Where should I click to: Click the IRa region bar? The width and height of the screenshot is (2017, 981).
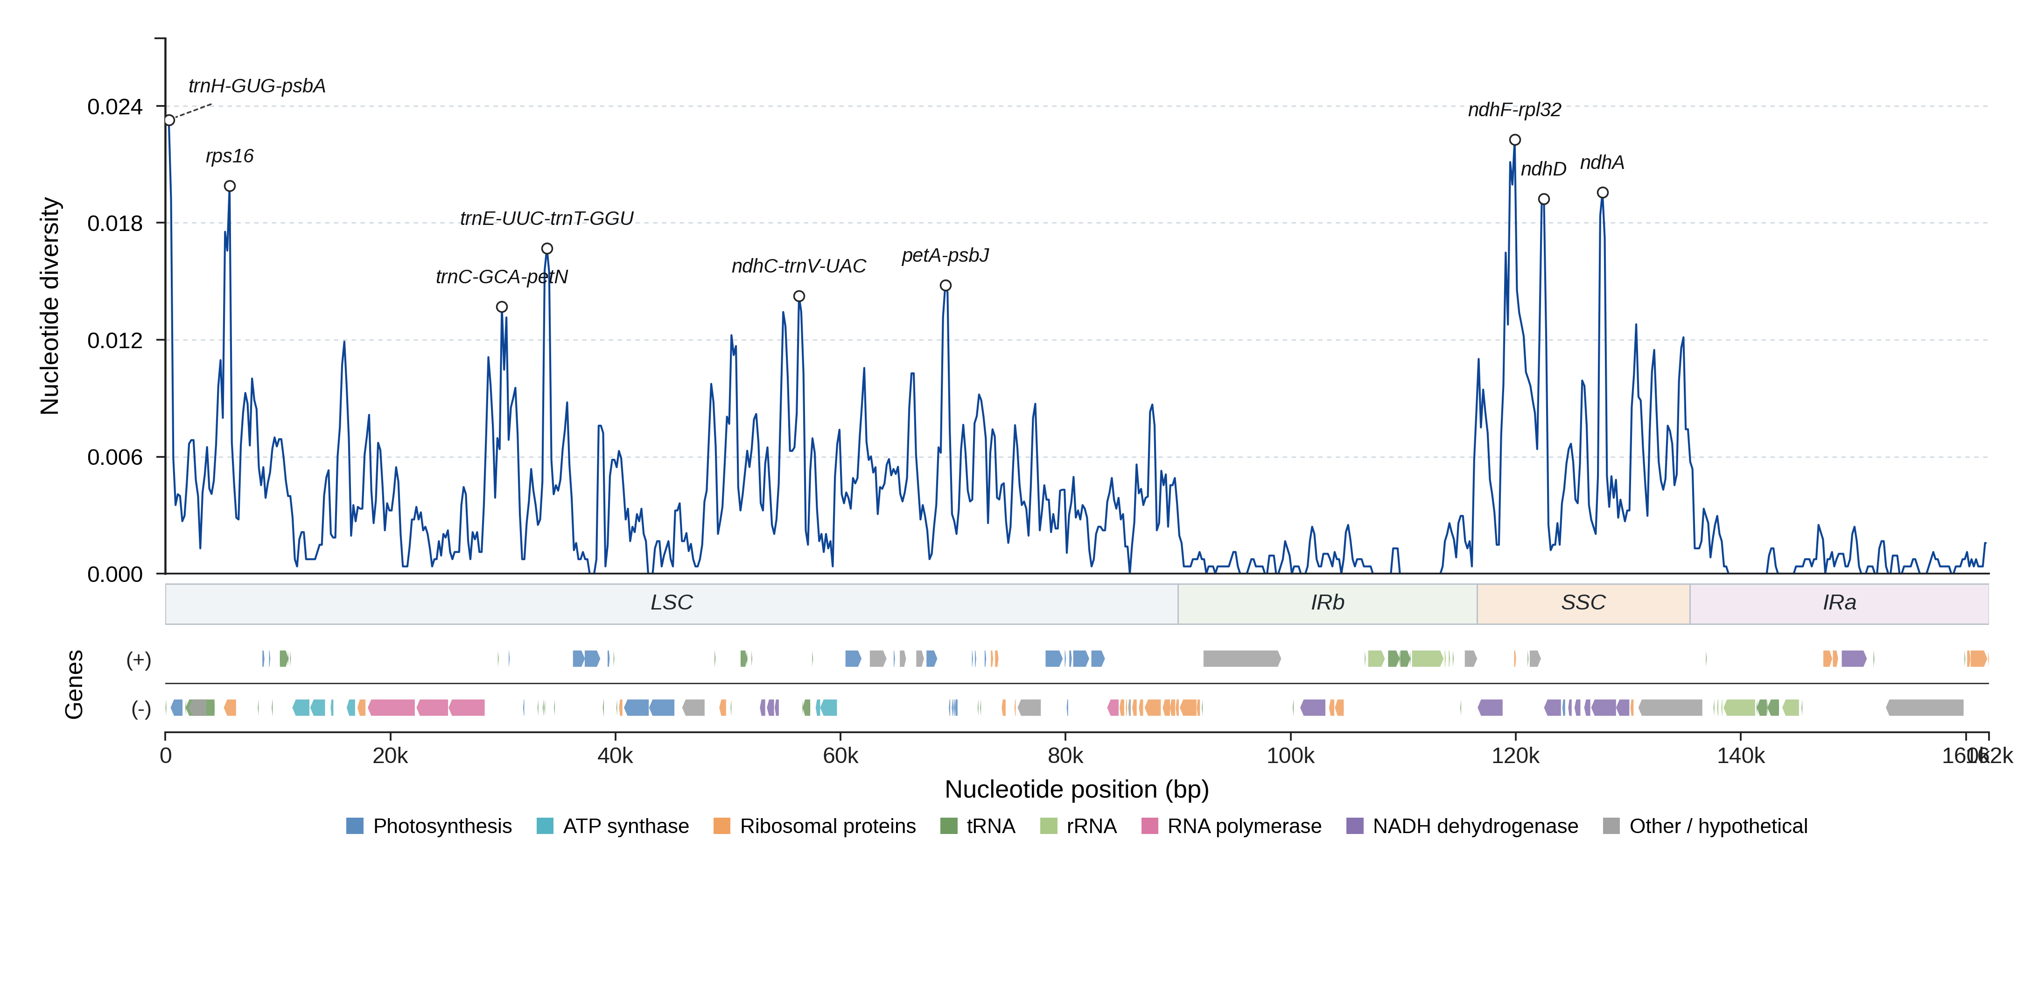click(1839, 603)
